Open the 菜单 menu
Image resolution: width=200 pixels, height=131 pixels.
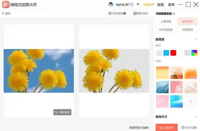pos(171,5)
